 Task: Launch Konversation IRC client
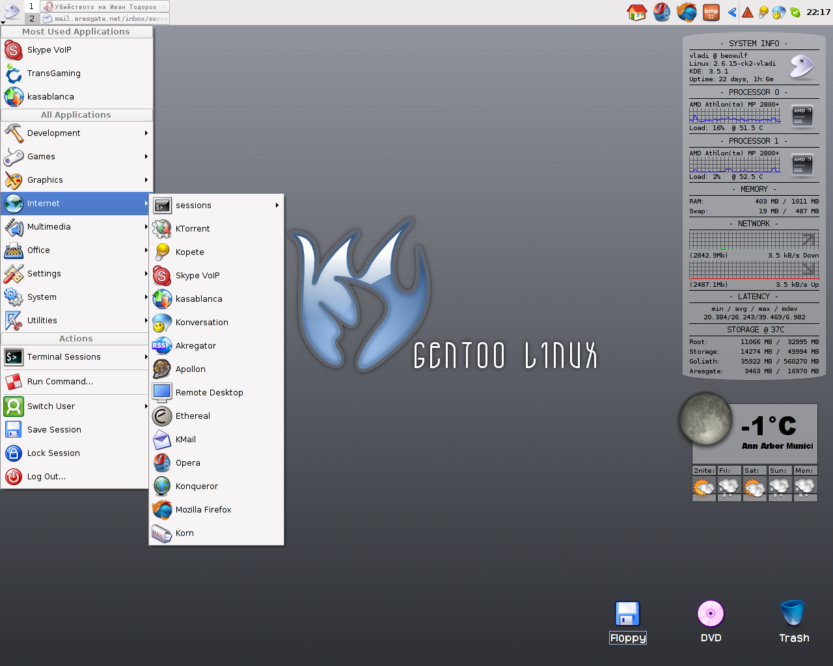tap(217, 323)
